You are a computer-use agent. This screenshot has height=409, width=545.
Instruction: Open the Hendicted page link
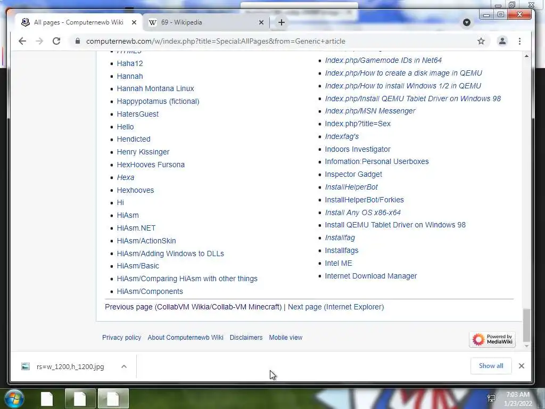(x=134, y=139)
